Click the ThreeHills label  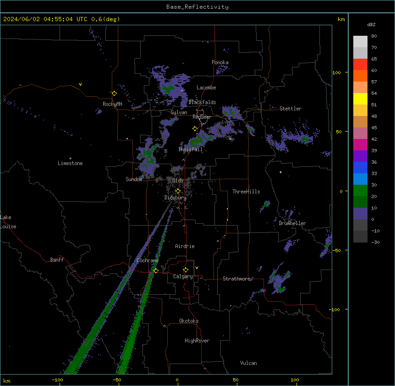coord(246,192)
